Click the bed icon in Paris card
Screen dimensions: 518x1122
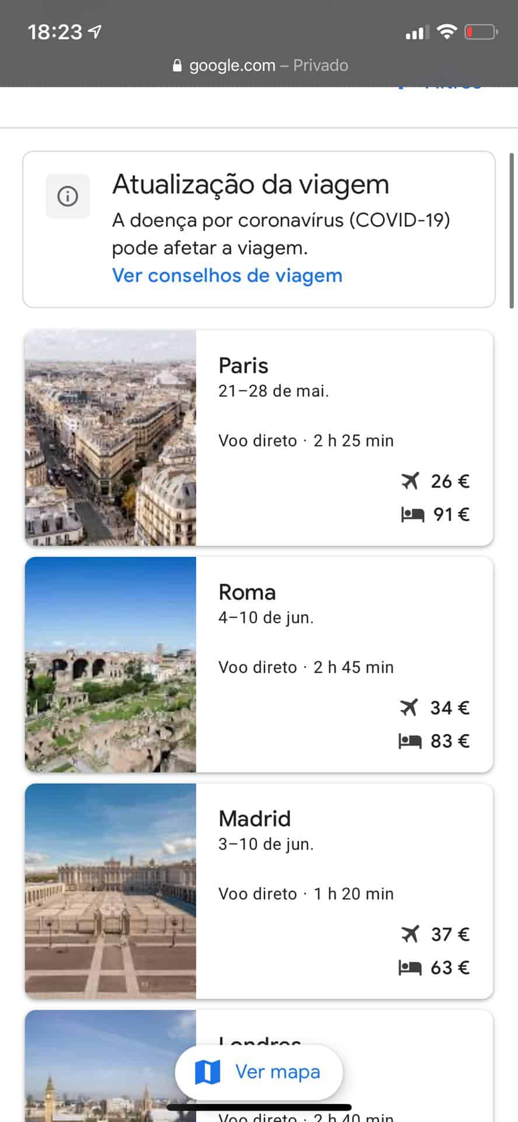tap(412, 515)
